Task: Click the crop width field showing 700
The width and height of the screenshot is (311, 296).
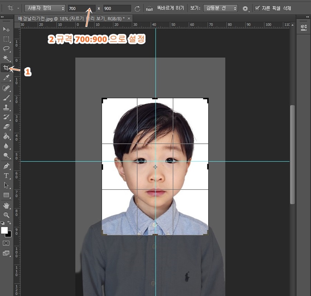Action: (x=82, y=8)
